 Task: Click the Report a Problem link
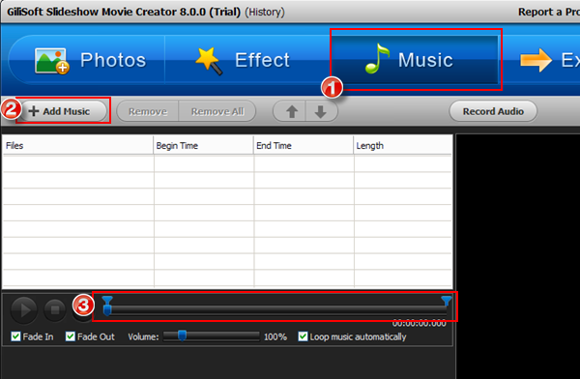point(549,12)
